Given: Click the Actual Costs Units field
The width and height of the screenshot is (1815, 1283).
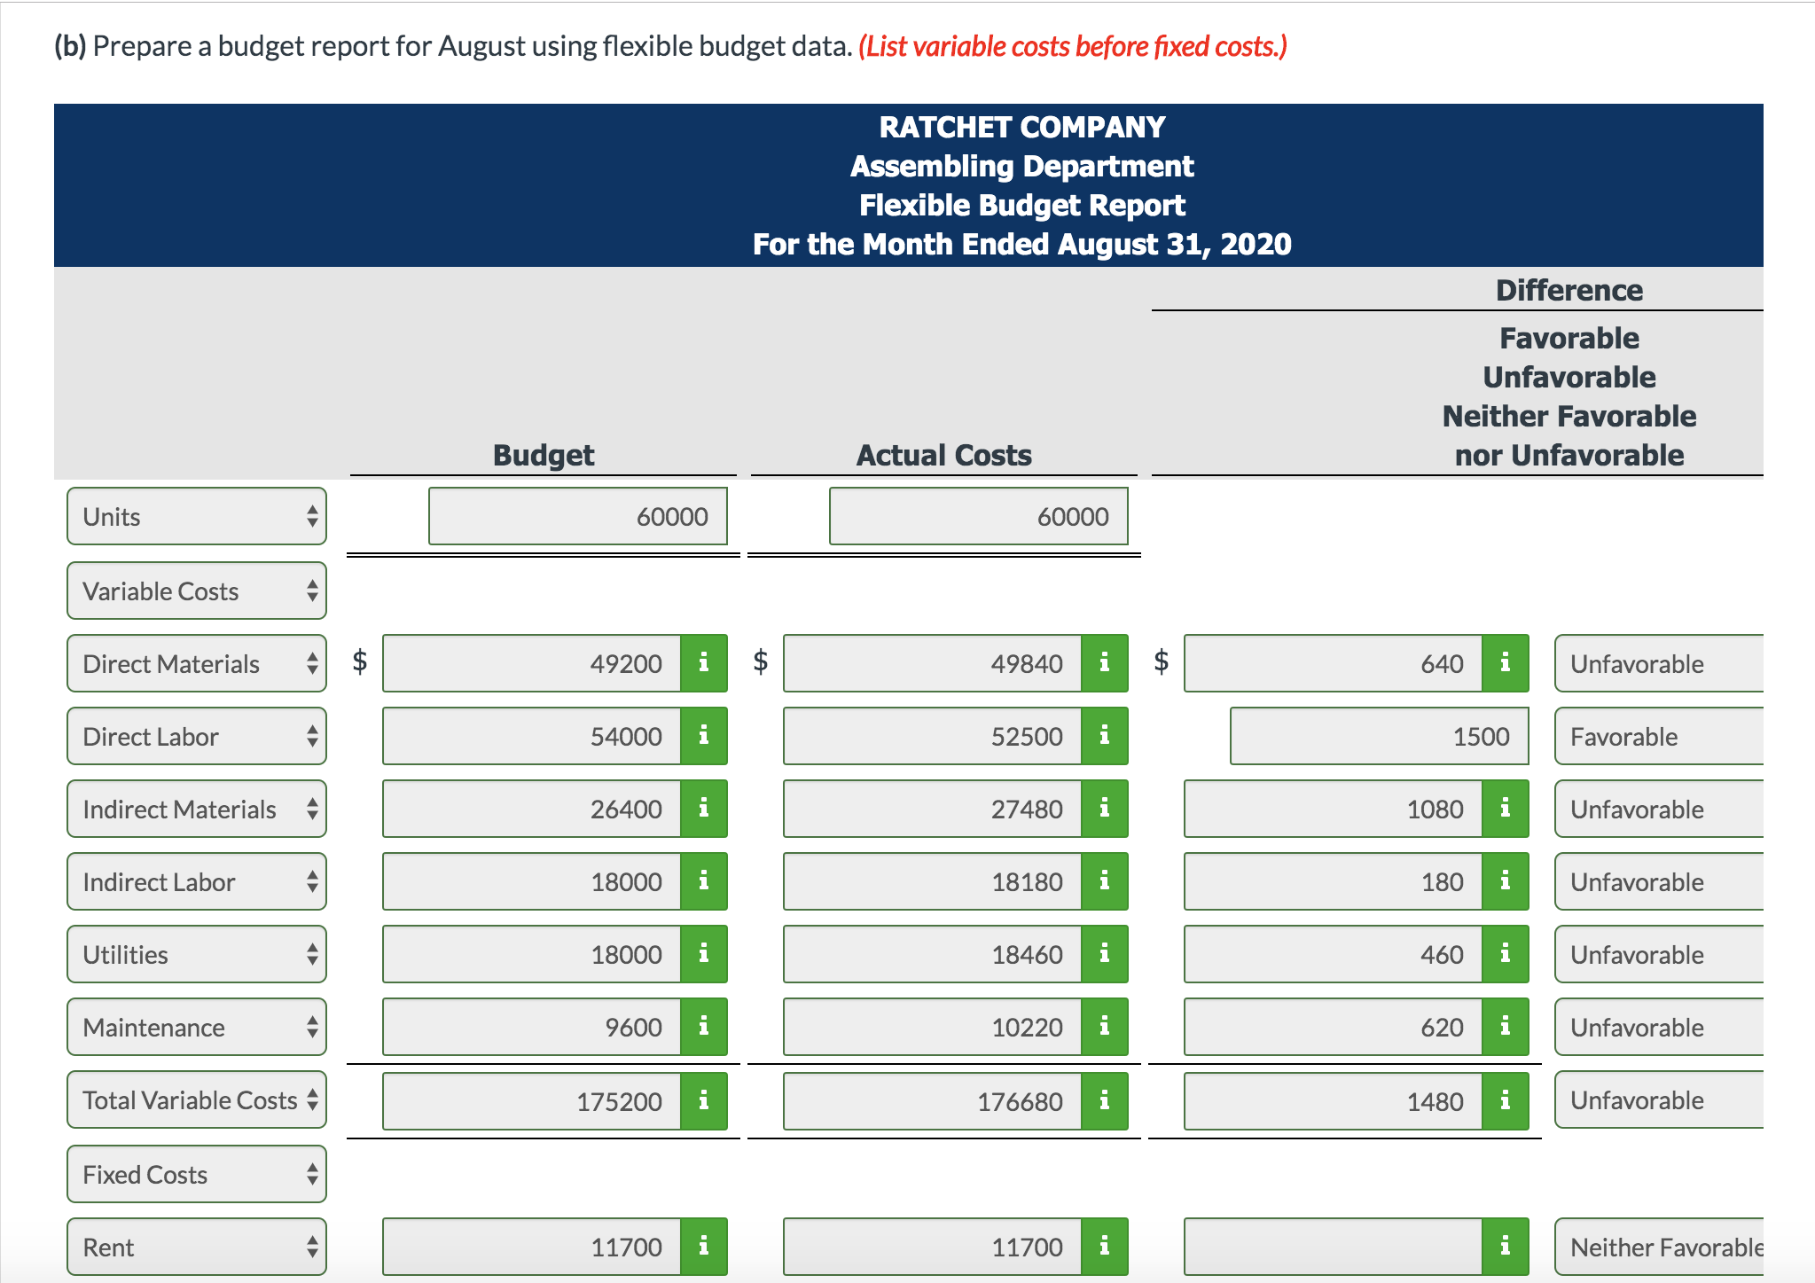Looking at the screenshot, I should 977,515.
